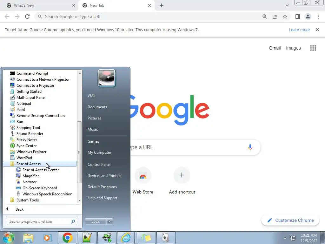Lock the computer with the Lock button

click(95, 221)
